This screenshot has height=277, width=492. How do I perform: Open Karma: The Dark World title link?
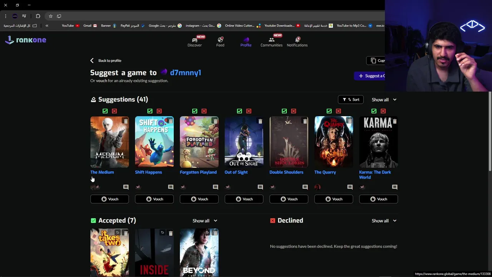375,175
